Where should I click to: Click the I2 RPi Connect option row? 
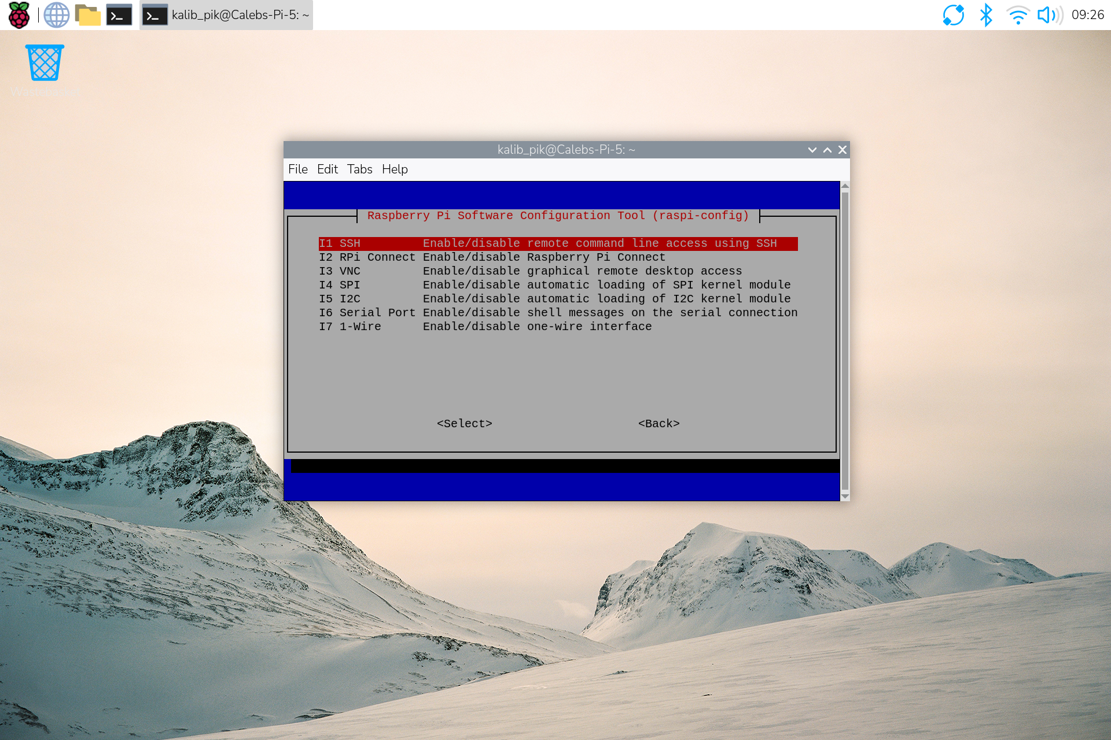(x=558, y=257)
